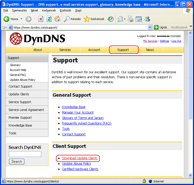Open the Update Abuse Policy link under Client Support

[x=76, y=164]
